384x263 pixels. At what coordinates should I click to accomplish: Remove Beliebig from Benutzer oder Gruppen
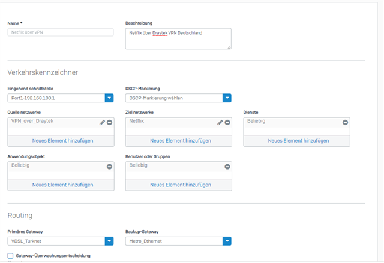[x=227, y=167]
